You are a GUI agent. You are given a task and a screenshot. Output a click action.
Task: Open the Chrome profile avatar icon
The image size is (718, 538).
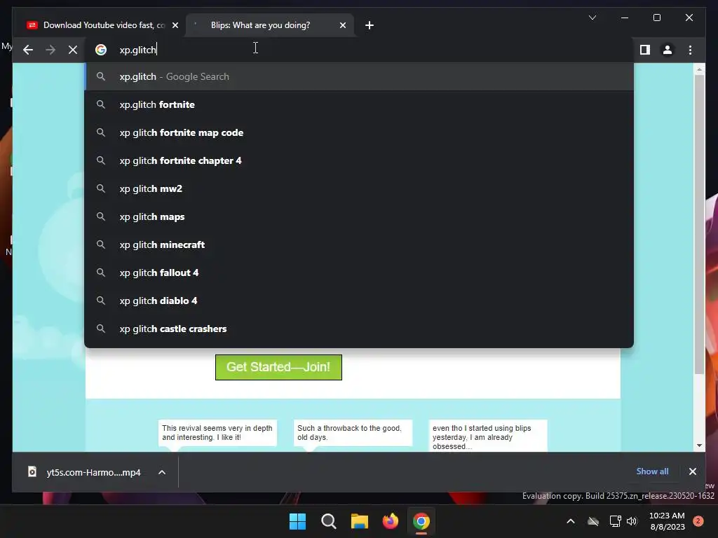click(x=668, y=50)
